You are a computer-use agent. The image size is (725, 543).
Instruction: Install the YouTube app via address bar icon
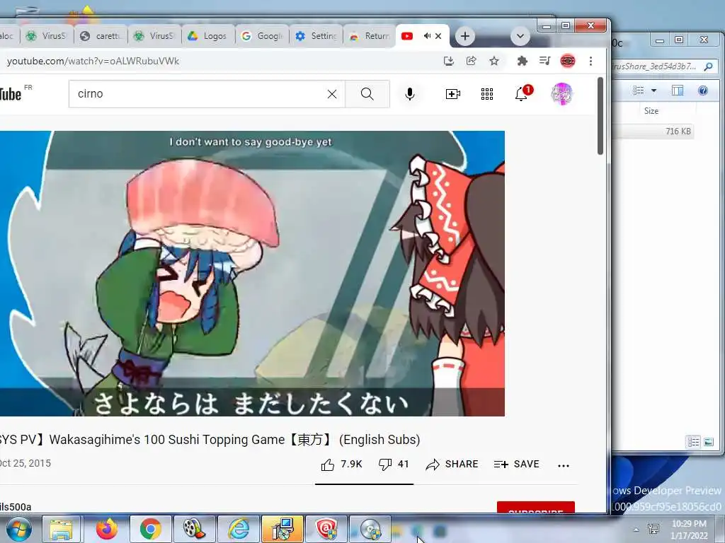tap(448, 61)
